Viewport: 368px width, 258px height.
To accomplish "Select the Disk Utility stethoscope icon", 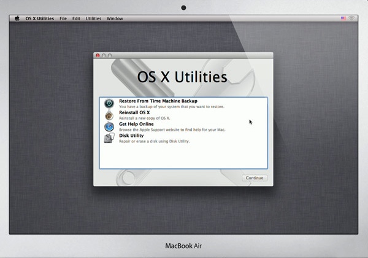I will 109,138.
